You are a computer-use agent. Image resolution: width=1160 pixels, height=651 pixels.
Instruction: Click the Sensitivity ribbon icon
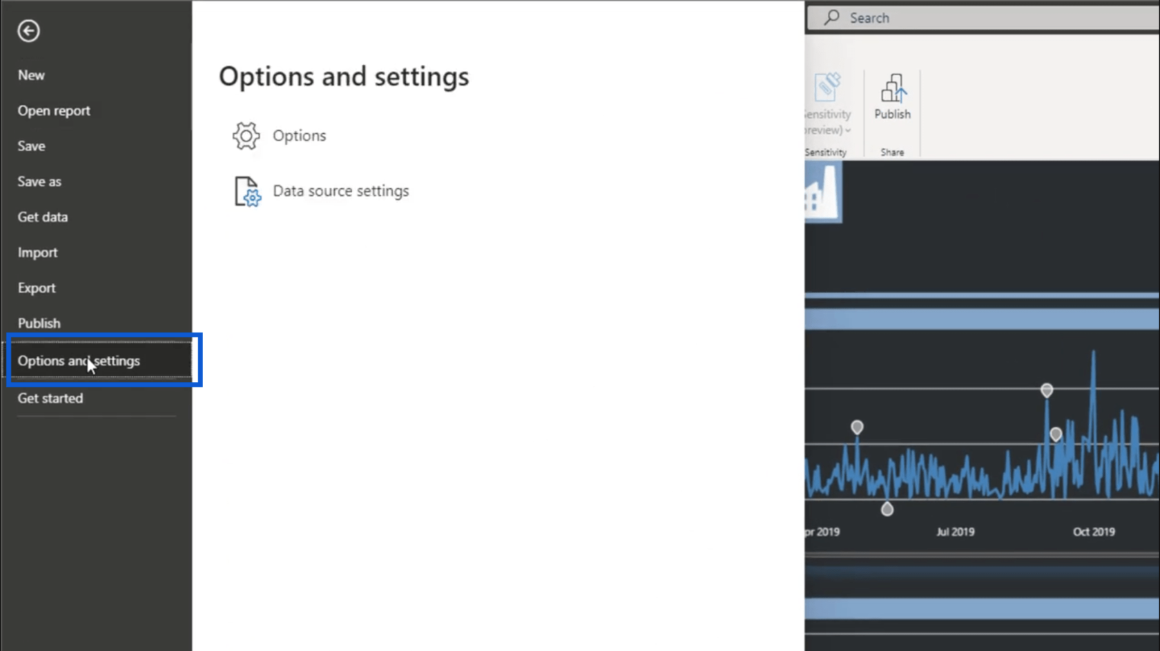827,88
